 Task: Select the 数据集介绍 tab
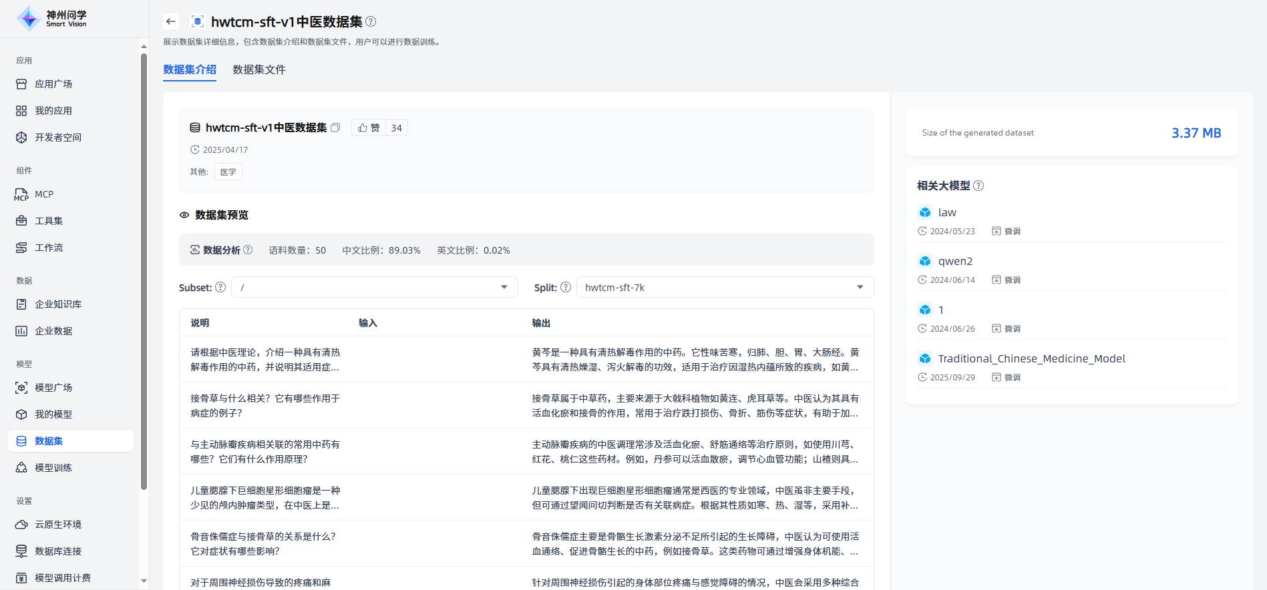click(190, 69)
